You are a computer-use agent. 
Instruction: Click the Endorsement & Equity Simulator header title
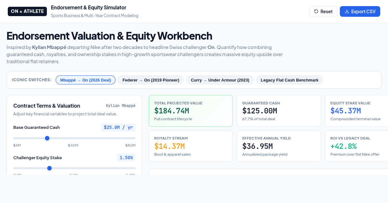click(x=89, y=7)
